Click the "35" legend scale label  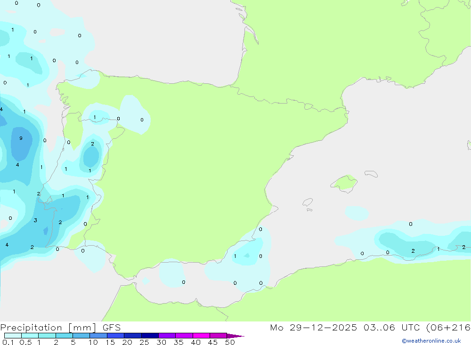tap(179, 342)
